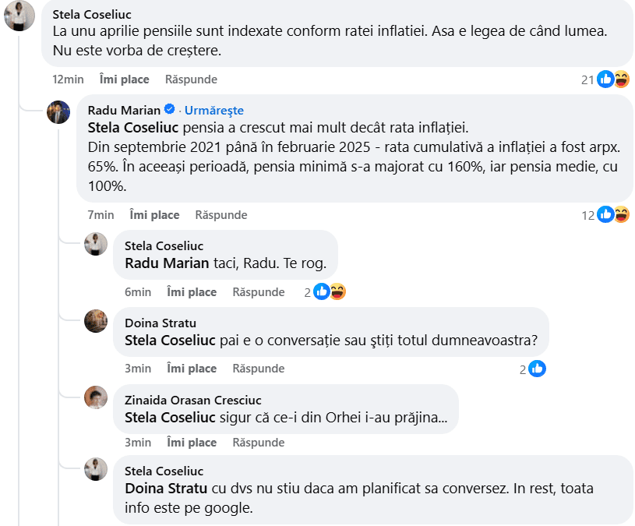Open Doina Stratu's profile picture
This screenshot has width=635, height=526.
pos(96,321)
